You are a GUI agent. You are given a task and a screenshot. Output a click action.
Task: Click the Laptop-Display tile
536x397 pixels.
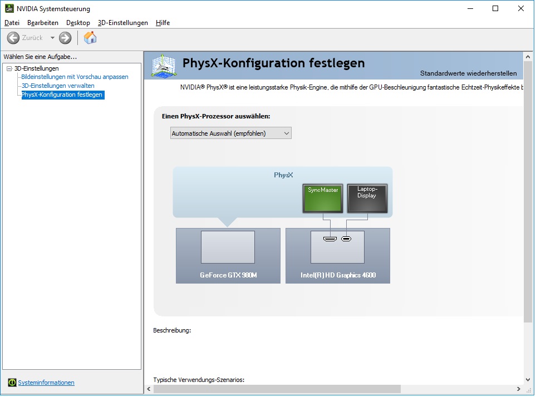tap(367, 198)
